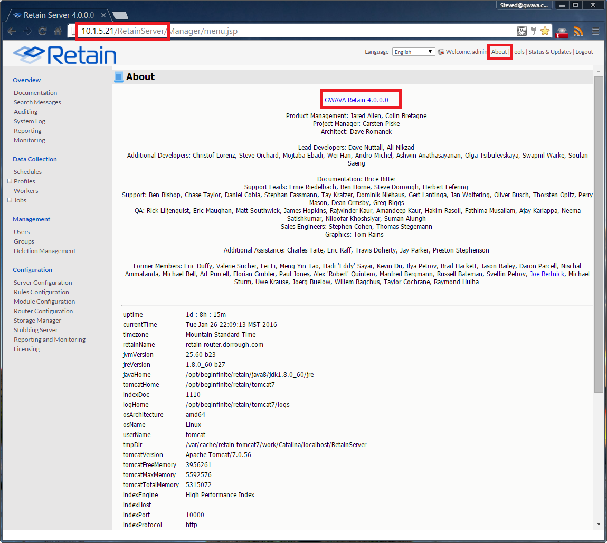Image resolution: width=607 pixels, height=543 pixels.
Task: Click the Apache Tomcat/7.0.56 value
Action: coord(219,455)
